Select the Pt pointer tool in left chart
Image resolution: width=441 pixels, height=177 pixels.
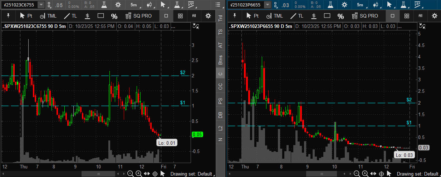26,16
